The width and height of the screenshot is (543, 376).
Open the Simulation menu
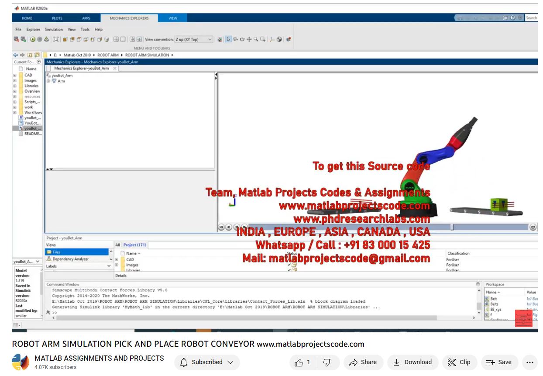pos(54,30)
